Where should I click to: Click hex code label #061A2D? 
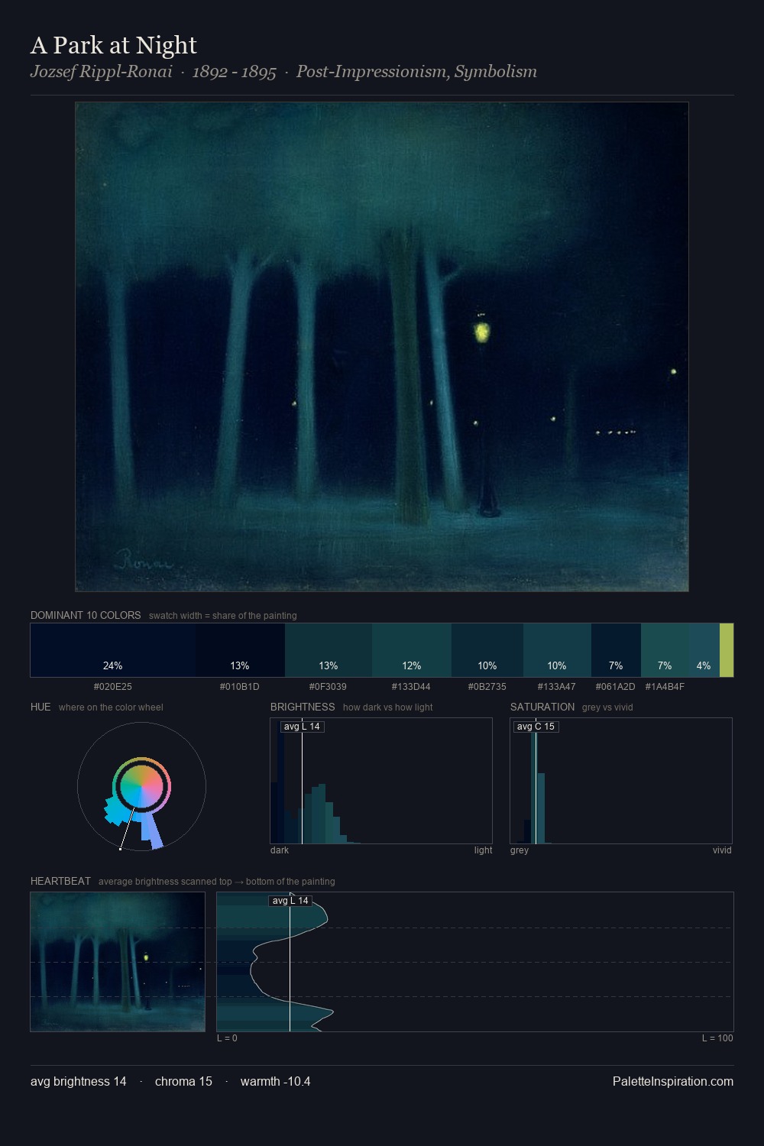coord(616,687)
